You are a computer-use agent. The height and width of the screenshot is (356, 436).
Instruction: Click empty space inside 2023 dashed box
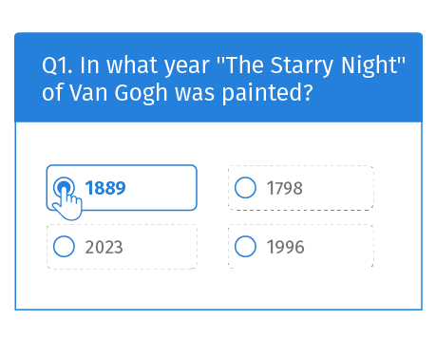point(161,247)
